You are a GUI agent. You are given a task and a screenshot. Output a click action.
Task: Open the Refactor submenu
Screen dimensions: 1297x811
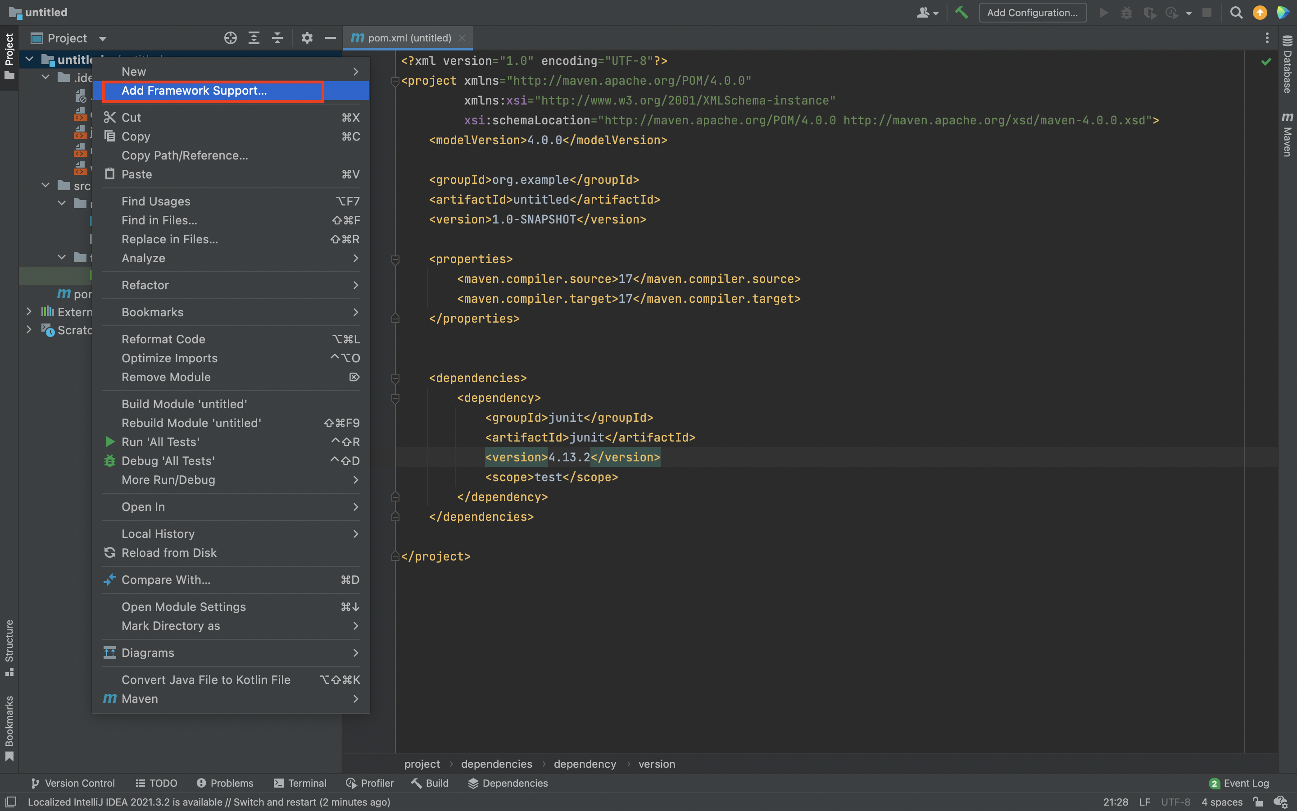(x=231, y=285)
